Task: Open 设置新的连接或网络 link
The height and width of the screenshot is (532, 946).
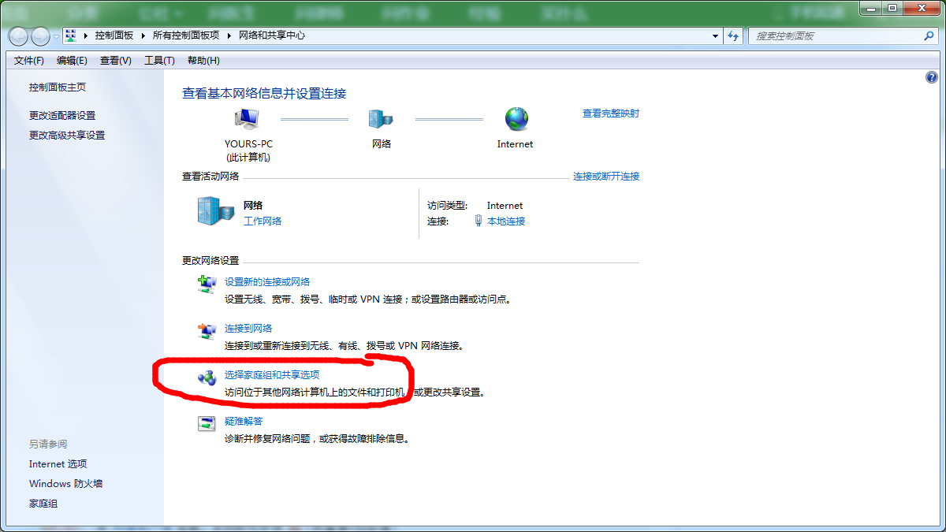Action: point(267,282)
